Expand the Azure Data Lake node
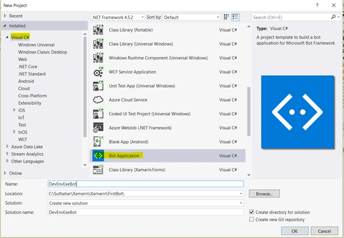This screenshot has height=238, width=344. click(7, 146)
